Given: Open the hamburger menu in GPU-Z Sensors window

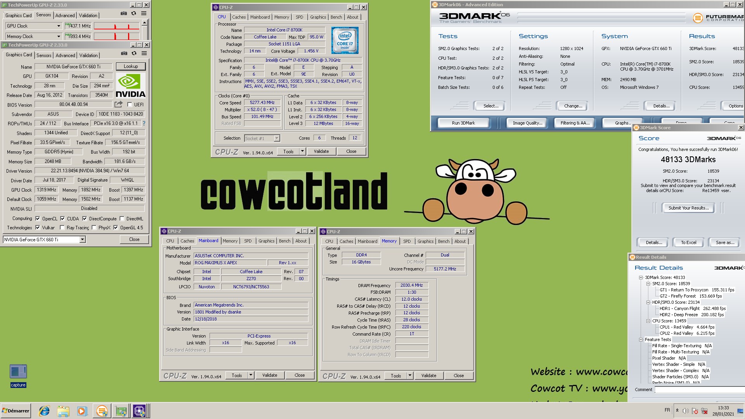Looking at the screenshot, I should pyautogui.click(x=144, y=13).
